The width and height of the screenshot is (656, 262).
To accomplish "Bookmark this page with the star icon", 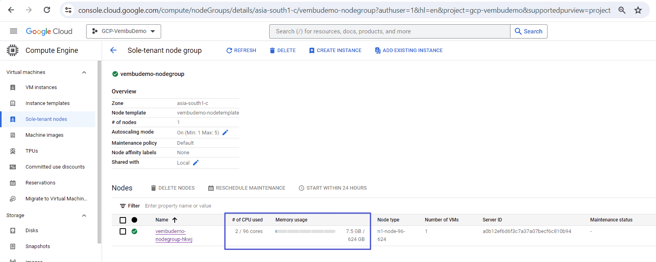I will click(x=638, y=10).
